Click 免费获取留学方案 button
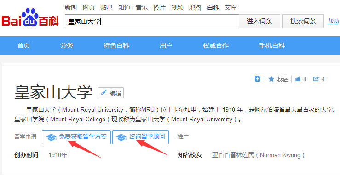The image size is (340, 175). point(76,137)
